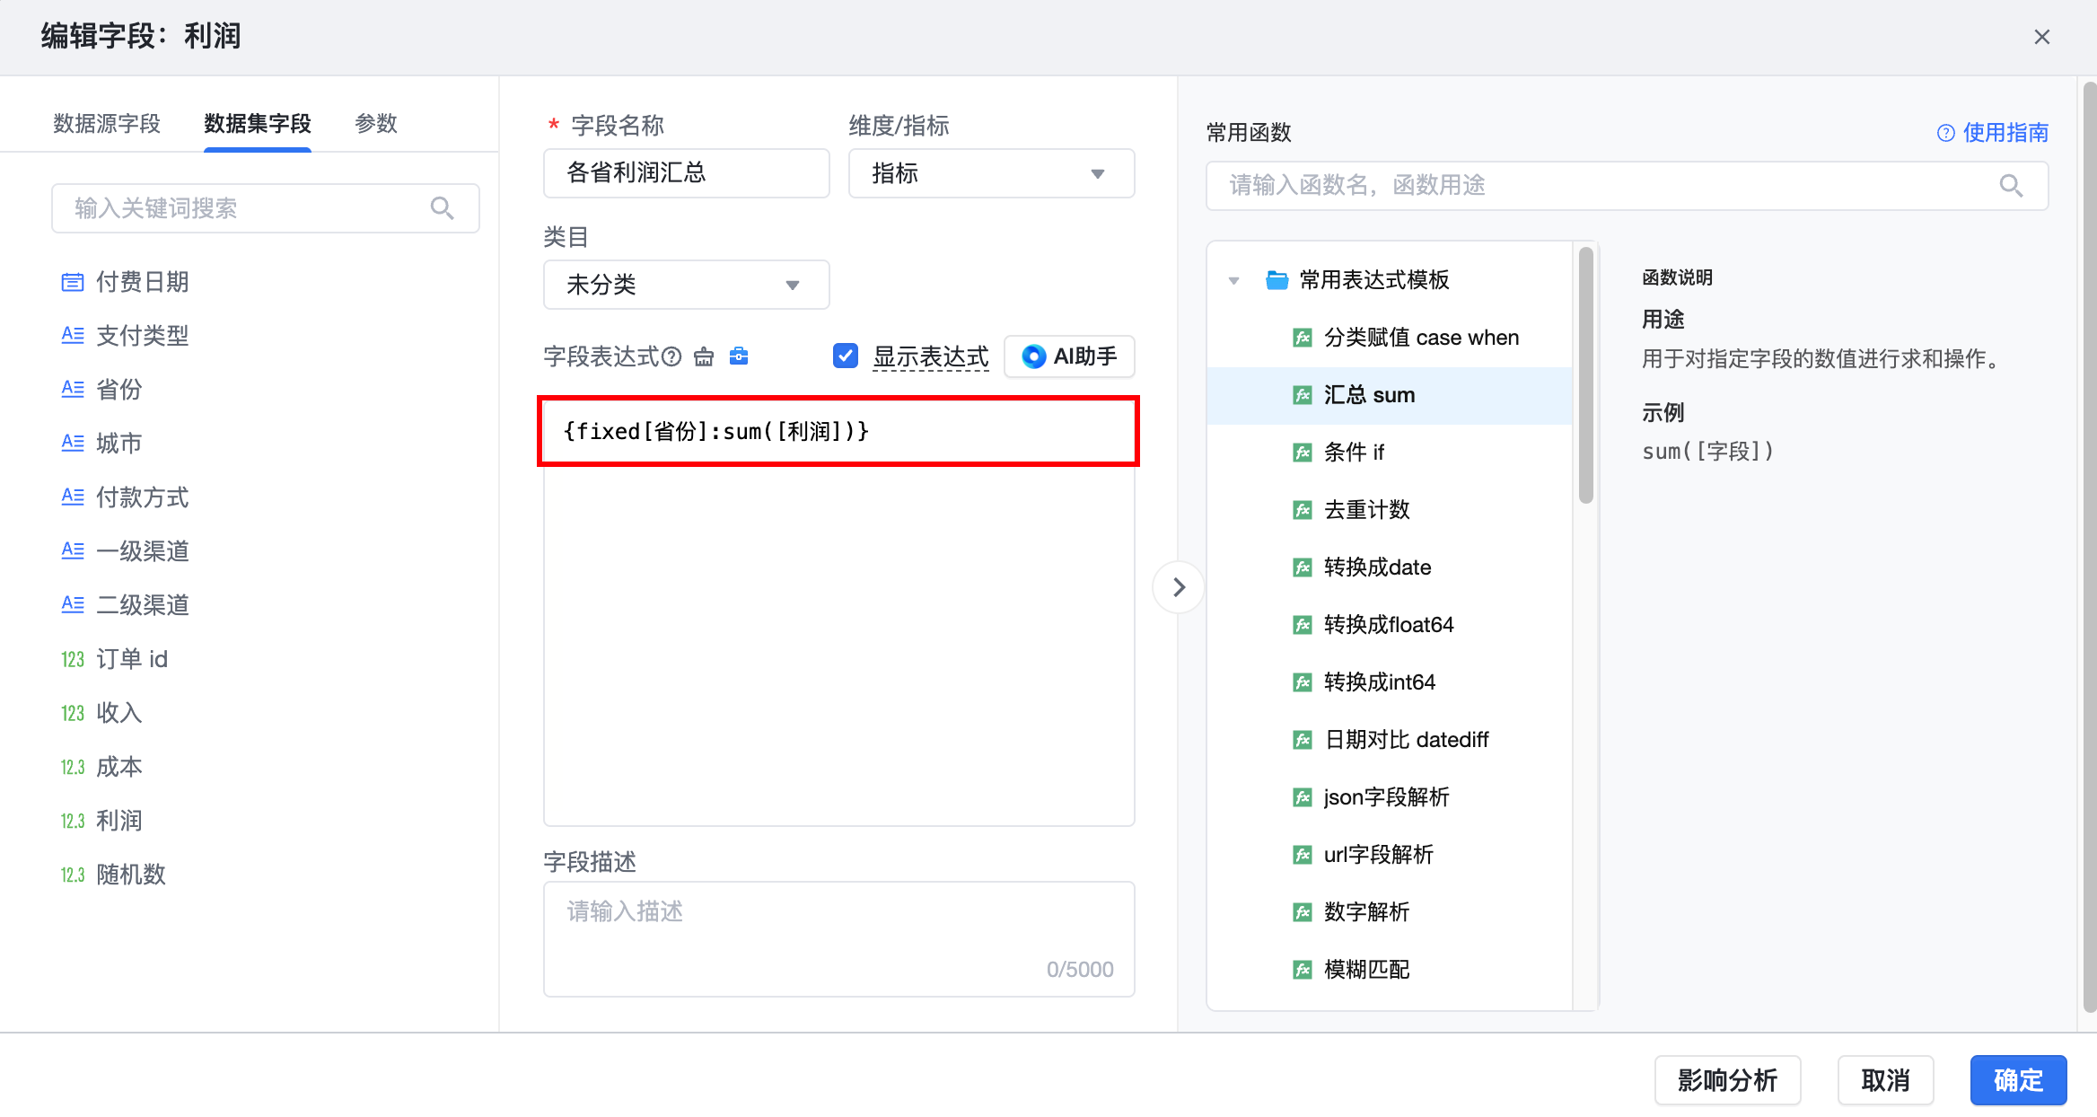Switch to the 参数 tab
This screenshot has width=2097, height=1117.
[x=375, y=124]
